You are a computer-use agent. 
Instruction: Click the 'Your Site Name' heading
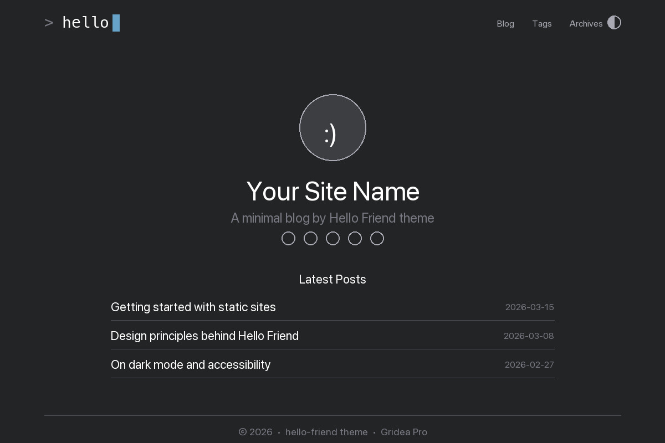[332, 192]
